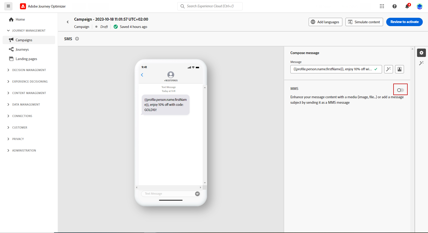Click the campaign title text
The width and height of the screenshot is (428, 233).
pyautogui.click(x=111, y=19)
